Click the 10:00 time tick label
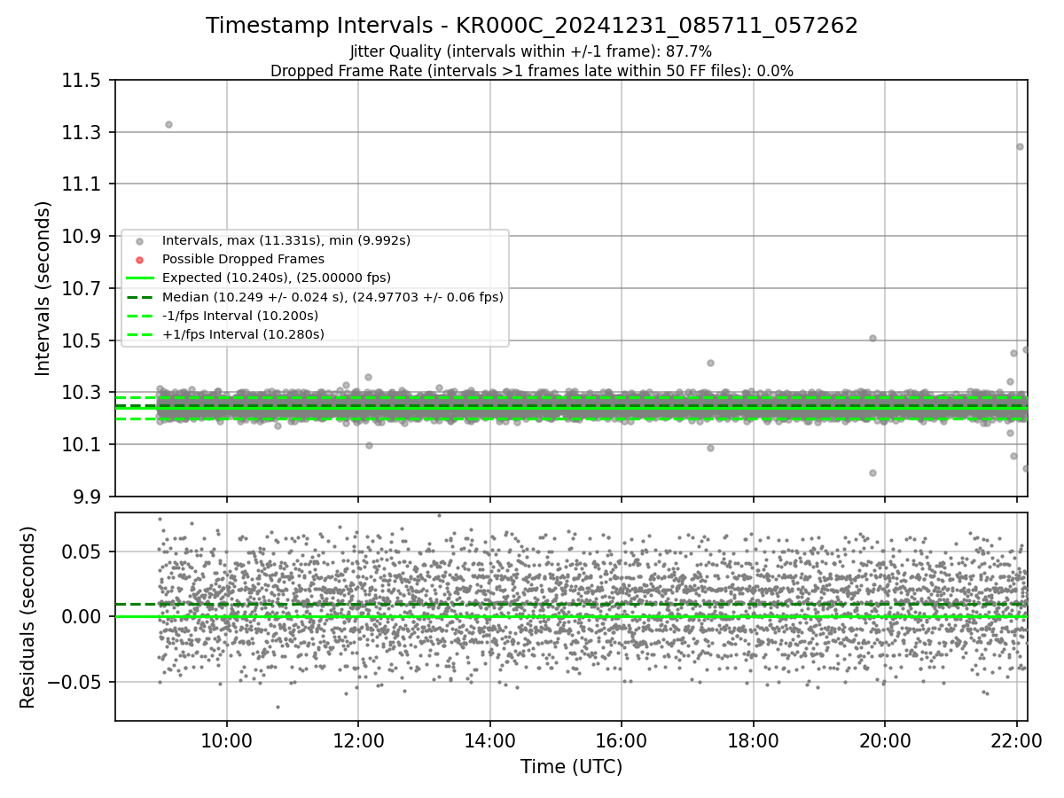The height and width of the screenshot is (798, 1064). [226, 740]
